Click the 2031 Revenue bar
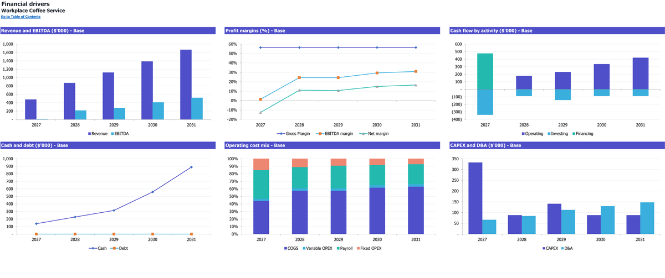This screenshot has height=278, width=665. (186, 85)
